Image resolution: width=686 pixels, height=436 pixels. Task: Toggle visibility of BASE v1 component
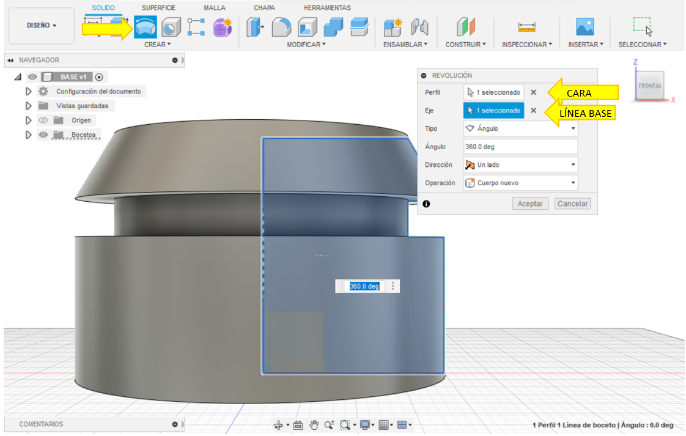[32, 77]
